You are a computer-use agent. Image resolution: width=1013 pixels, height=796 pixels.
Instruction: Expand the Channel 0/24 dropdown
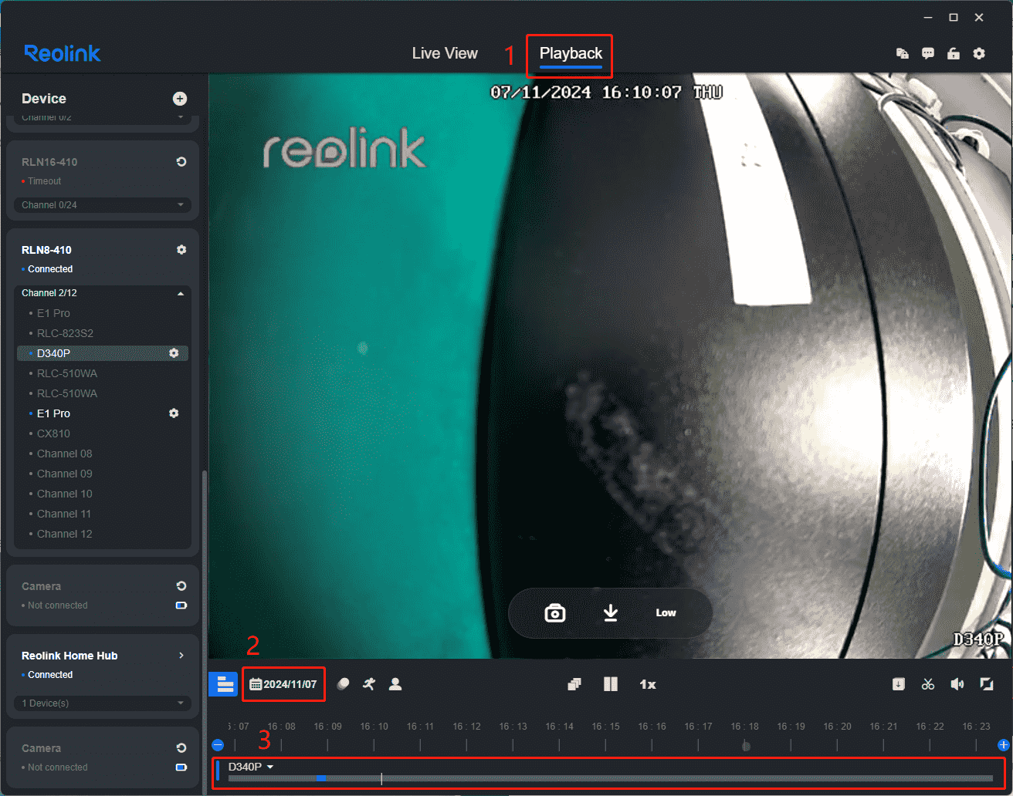pos(103,205)
